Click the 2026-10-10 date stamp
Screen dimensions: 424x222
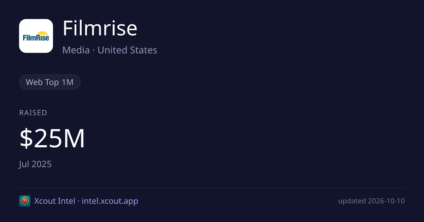[386, 201]
